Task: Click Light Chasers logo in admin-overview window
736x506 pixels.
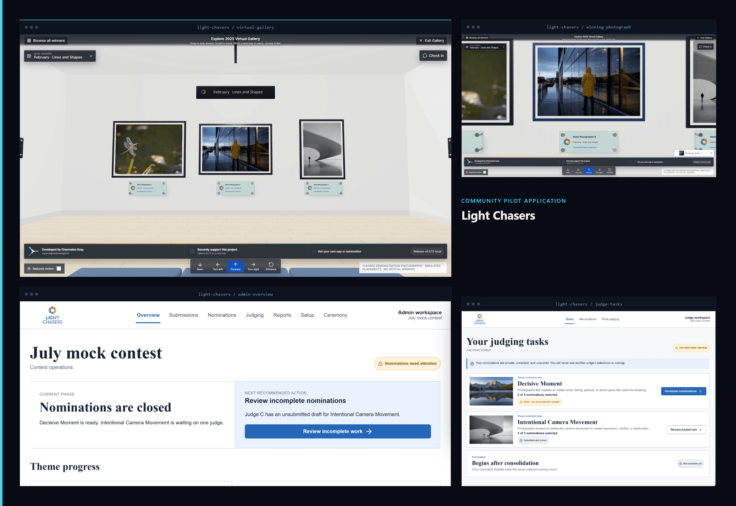Action: click(52, 315)
